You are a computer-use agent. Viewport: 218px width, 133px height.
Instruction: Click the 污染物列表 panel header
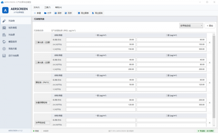click(125, 19)
